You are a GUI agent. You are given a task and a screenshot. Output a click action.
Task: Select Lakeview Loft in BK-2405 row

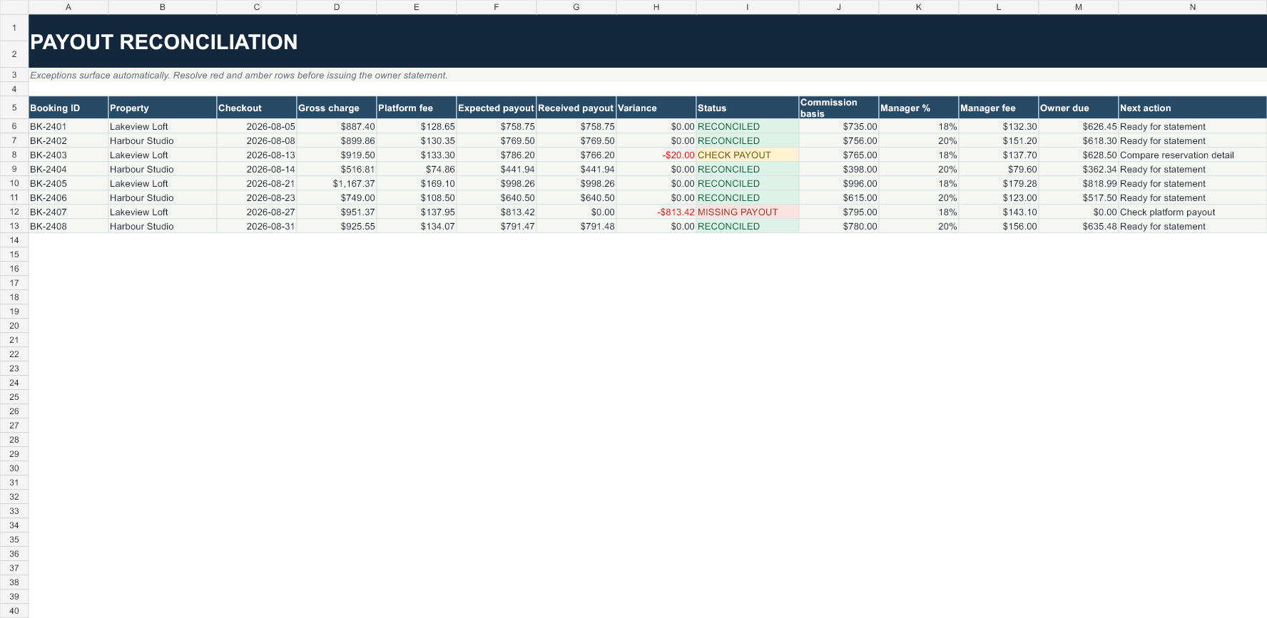coord(163,183)
